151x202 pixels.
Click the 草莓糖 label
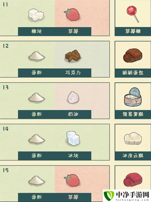tap(133, 31)
